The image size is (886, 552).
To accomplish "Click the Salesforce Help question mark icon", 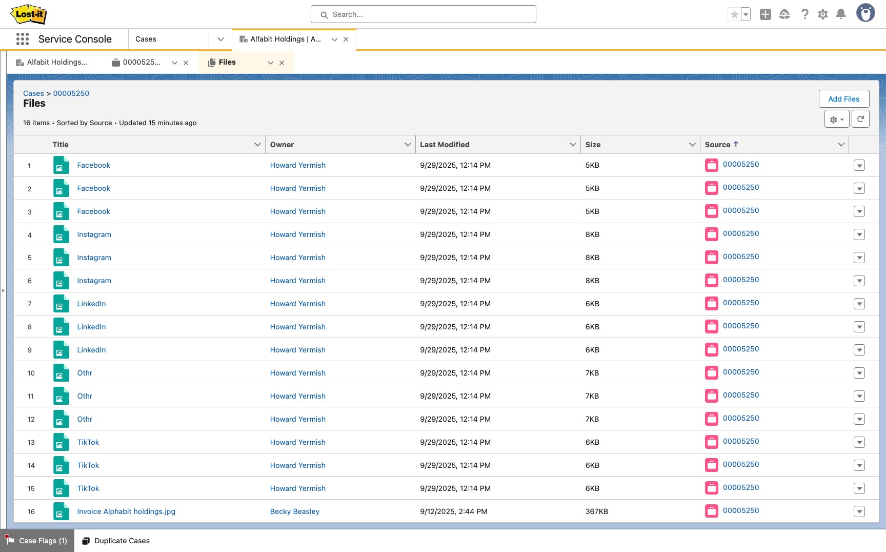I will click(x=804, y=14).
